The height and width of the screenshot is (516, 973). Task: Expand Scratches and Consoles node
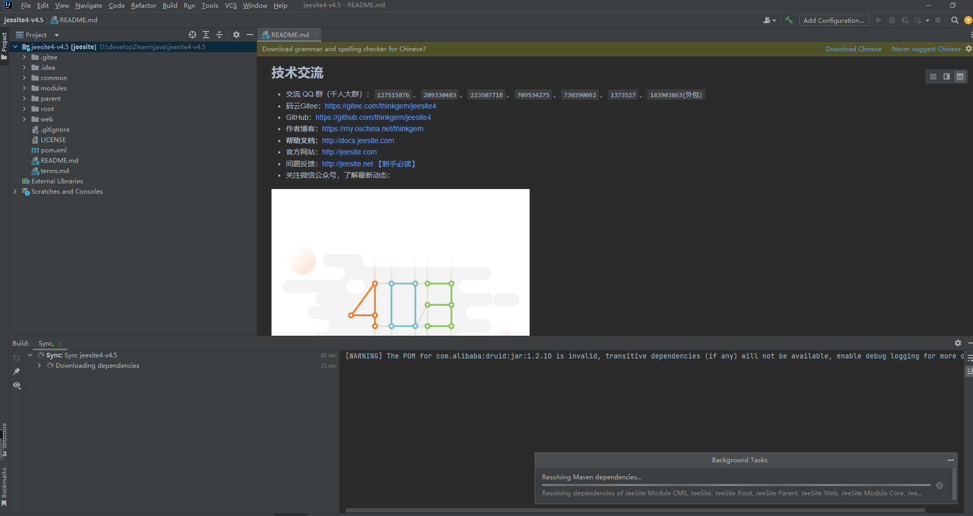[x=15, y=192]
